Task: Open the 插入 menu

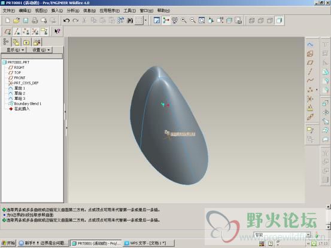Action: 57,11
